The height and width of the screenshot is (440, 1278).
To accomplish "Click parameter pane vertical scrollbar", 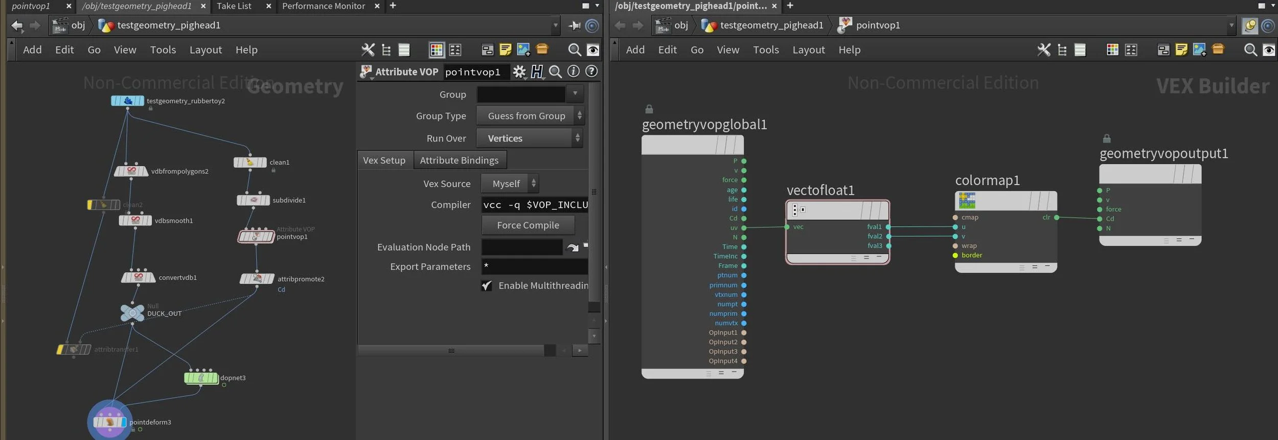I will click(x=594, y=192).
